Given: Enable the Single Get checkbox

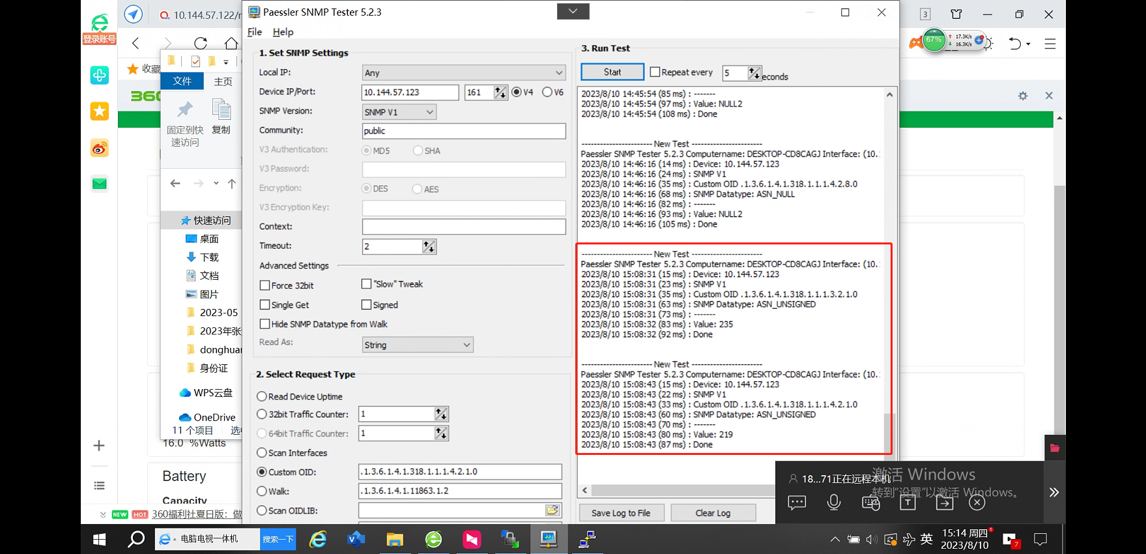Looking at the screenshot, I should pos(265,304).
